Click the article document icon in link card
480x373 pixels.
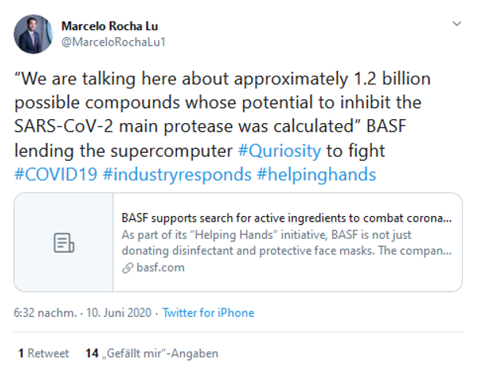tap(64, 242)
